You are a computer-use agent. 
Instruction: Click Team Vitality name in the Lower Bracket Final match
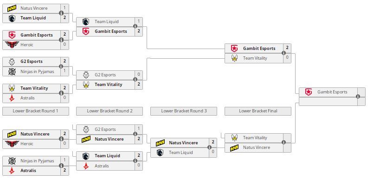click(255, 138)
